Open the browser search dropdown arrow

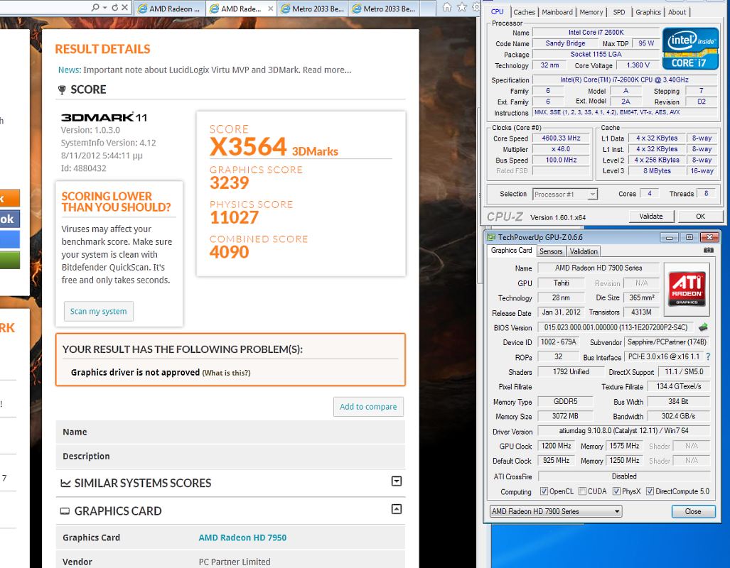[x=104, y=7]
